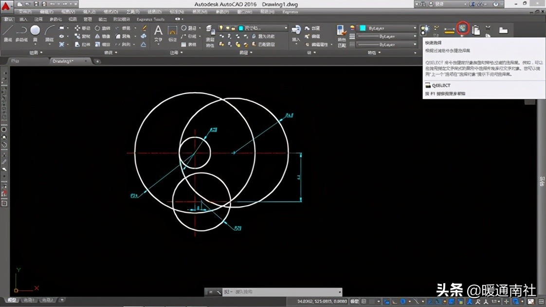Open the AutoCAD application menu button
546x307 pixels.
click(6, 7)
